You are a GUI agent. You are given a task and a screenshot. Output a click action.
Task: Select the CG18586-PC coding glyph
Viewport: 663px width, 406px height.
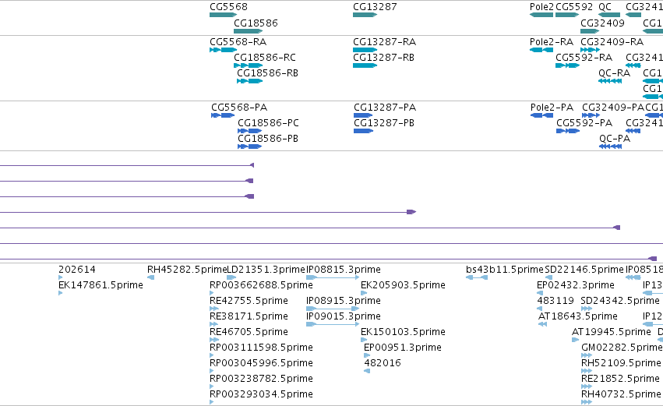(x=249, y=131)
